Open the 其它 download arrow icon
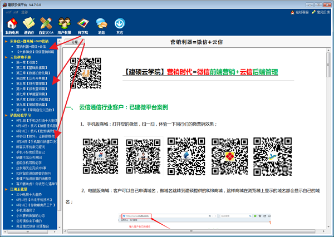This screenshot has width=334, height=237. point(120,26)
